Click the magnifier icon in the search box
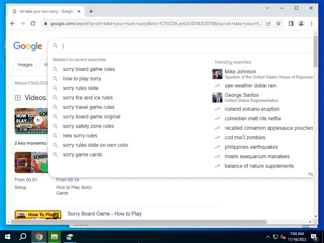The height and width of the screenshot is (243, 324). [55, 46]
